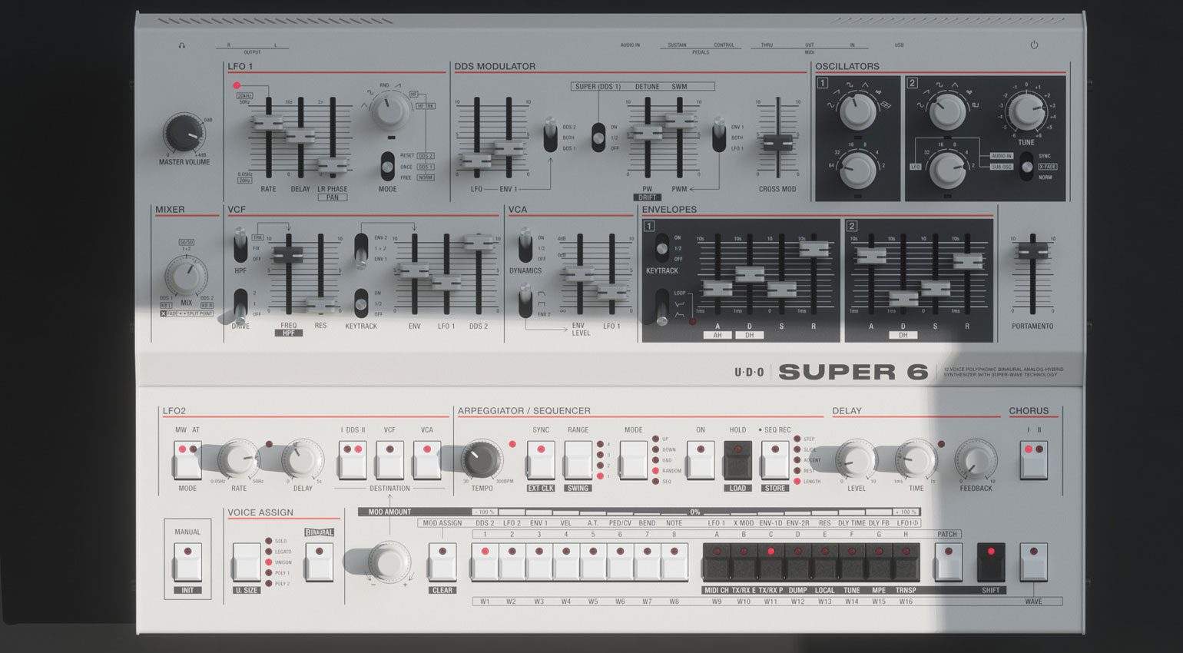Click the black Hold button
1183x653 pixels.
pyautogui.click(x=738, y=459)
